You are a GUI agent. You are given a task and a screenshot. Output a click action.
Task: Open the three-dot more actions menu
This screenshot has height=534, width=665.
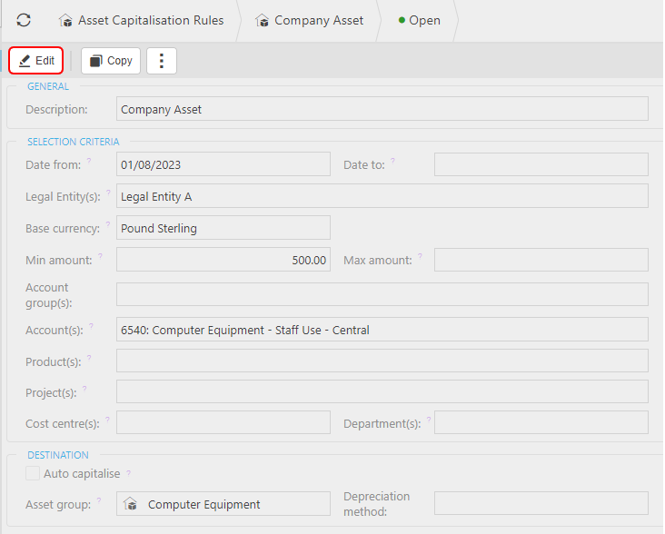[x=162, y=61]
